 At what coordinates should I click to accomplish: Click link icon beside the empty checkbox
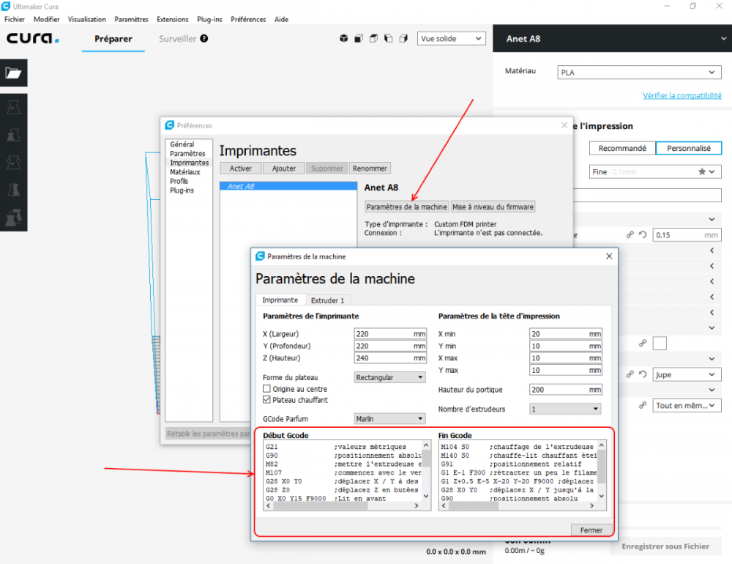click(643, 344)
